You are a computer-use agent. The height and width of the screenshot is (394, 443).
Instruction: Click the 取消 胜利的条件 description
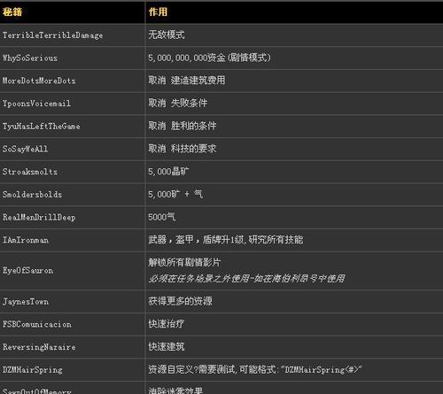click(183, 126)
